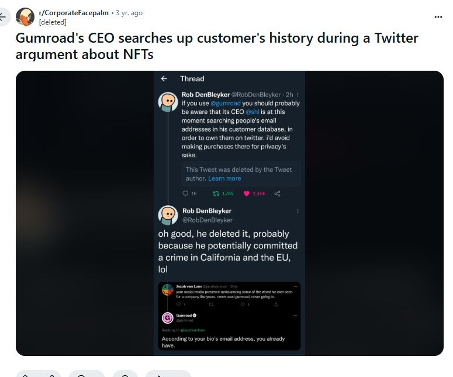Click the back arrow beside Thread header

pyautogui.click(x=164, y=79)
